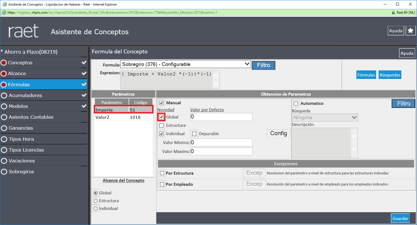Image resolution: width=417 pixels, height=225 pixels.
Task: Open the Tipos Hora step
Action: click(x=44, y=139)
